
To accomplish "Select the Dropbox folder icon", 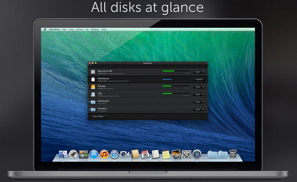I will tap(93, 109).
